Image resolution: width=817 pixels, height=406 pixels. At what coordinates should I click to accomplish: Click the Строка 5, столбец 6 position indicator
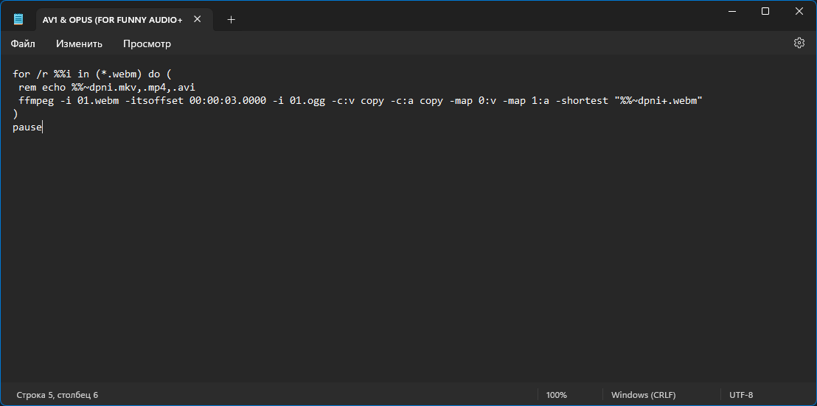tap(58, 395)
